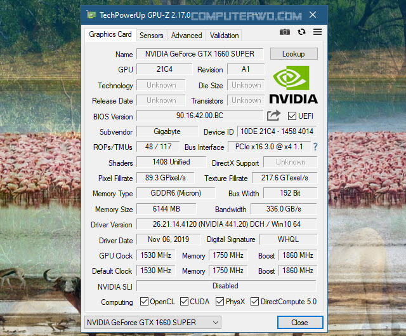This screenshot has height=336, width=406.
Task: Click the Die Size Unknown field
Action: pos(246,85)
